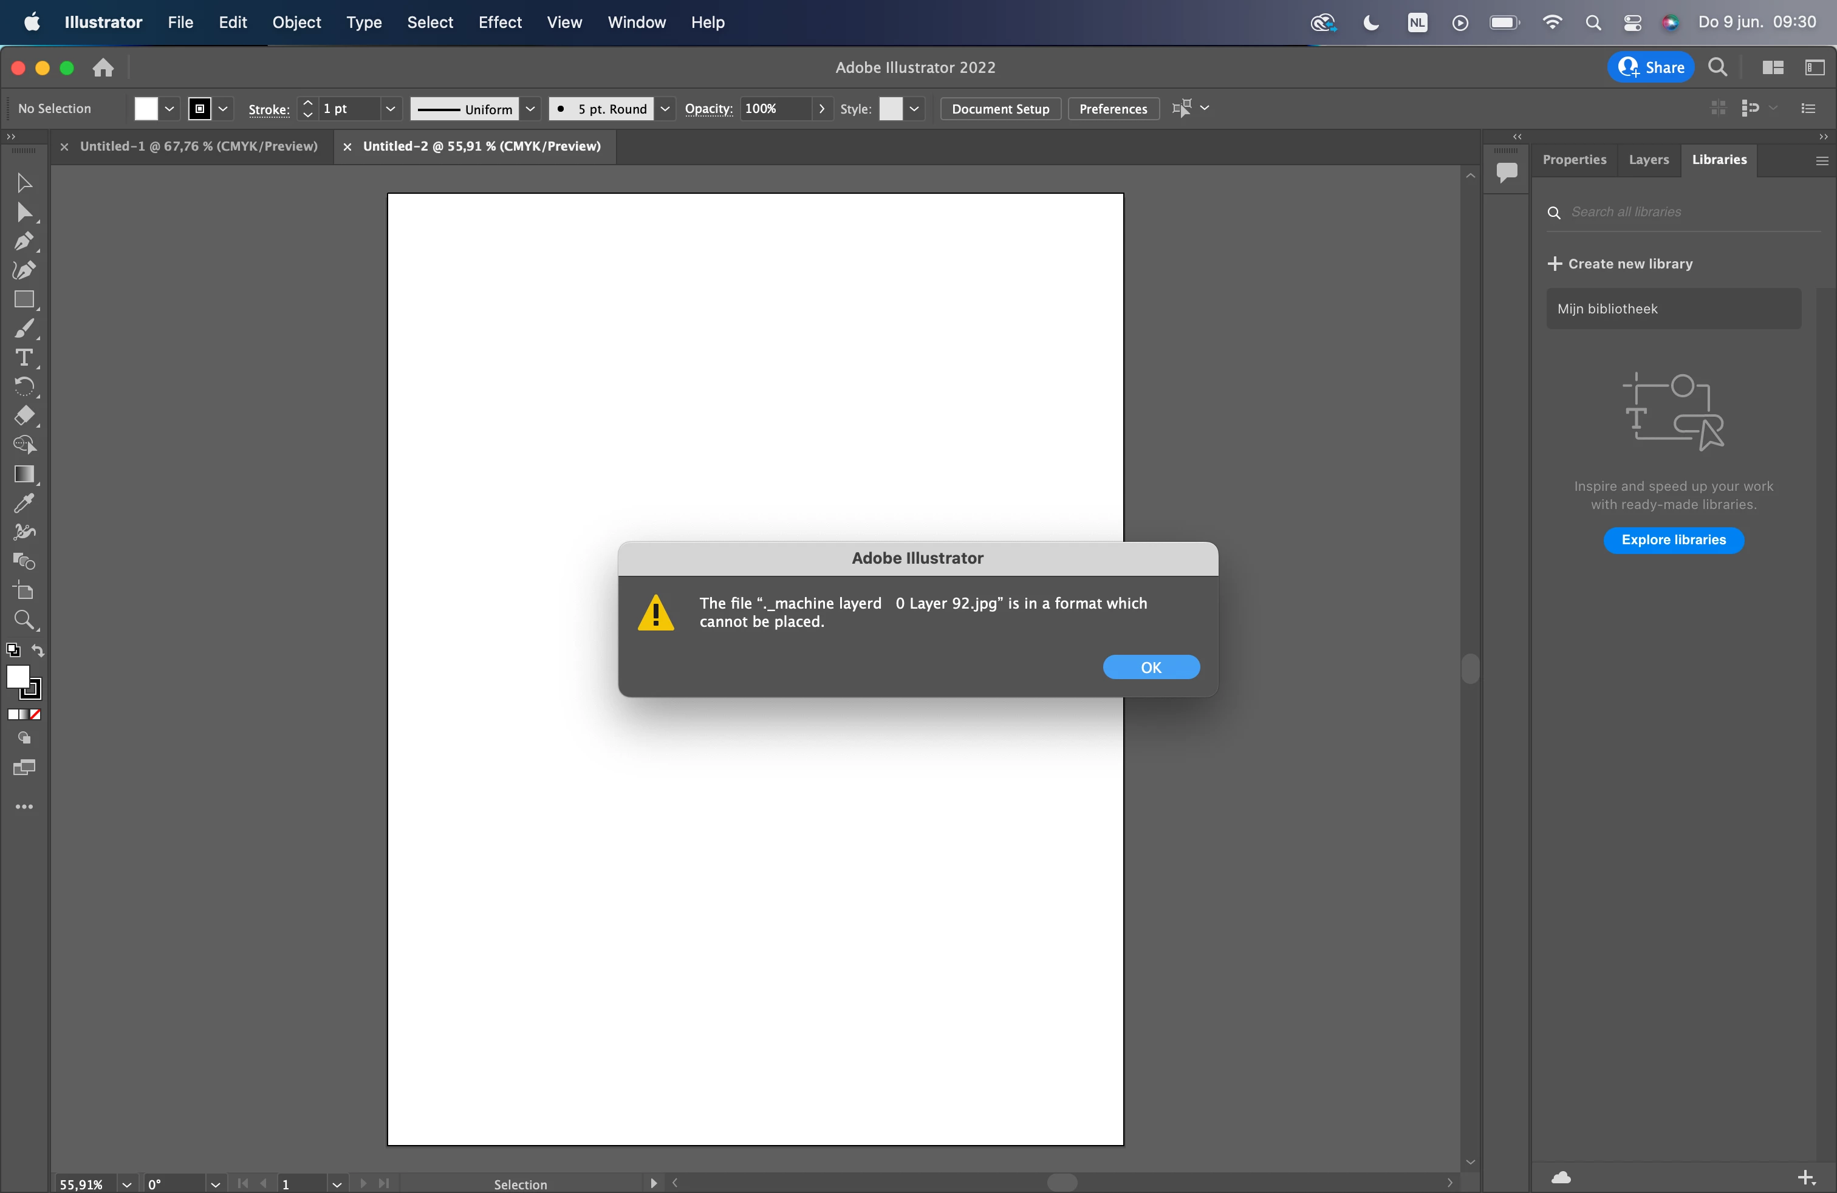Expand the Uniform width profile dropdown
Image resolution: width=1837 pixels, height=1193 pixels.
coord(530,109)
